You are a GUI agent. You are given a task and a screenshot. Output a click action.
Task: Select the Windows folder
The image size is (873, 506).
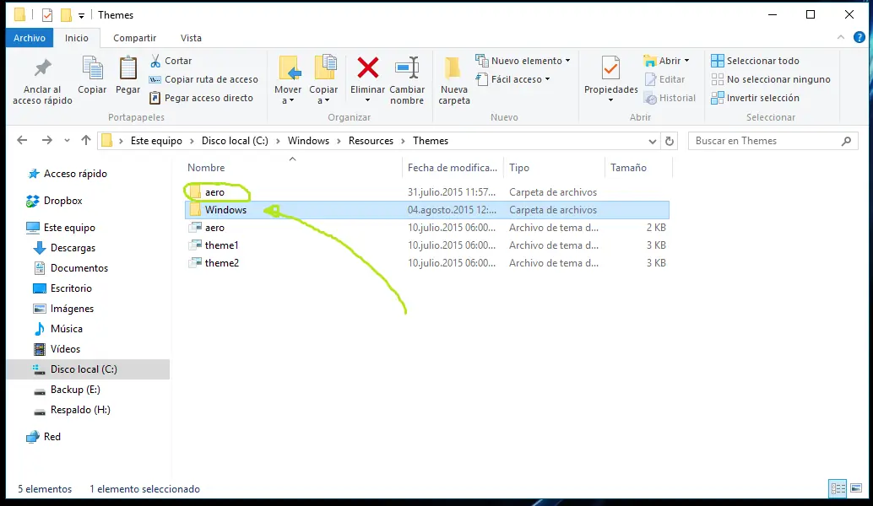coord(427,210)
